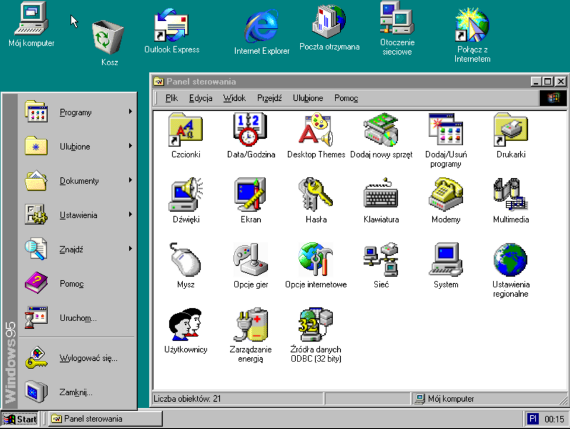Open the Sieć network icon

[381, 259]
